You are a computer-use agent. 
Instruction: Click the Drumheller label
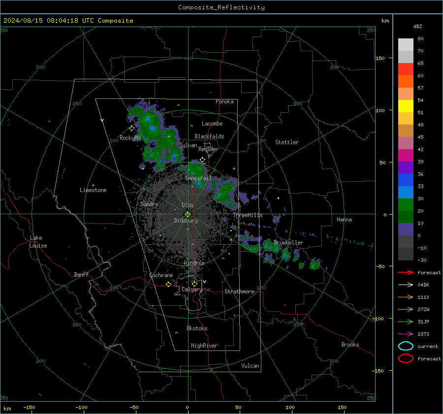[x=288, y=243]
